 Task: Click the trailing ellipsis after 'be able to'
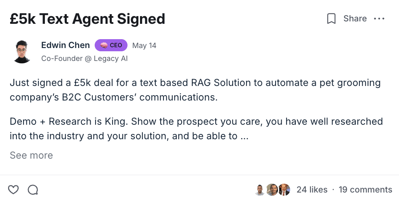(244, 136)
